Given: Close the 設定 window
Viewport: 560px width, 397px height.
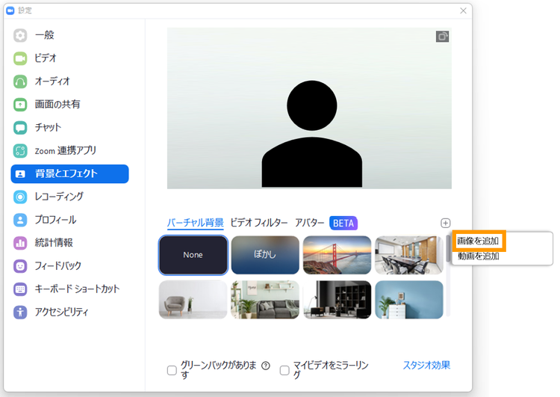Looking at the screenshot, I should pyautogui.click(x=463, y=10).
